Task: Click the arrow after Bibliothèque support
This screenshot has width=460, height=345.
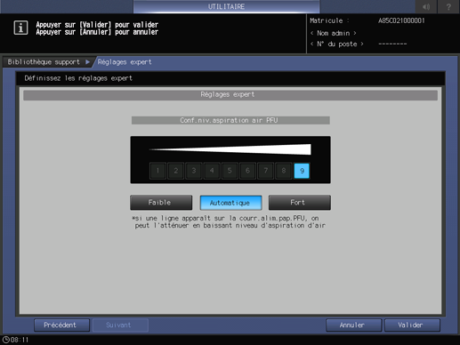Action: pos(87,62)
